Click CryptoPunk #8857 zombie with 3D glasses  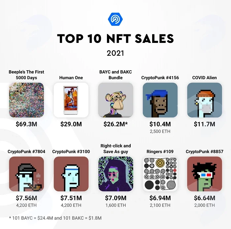coord(205,174)
